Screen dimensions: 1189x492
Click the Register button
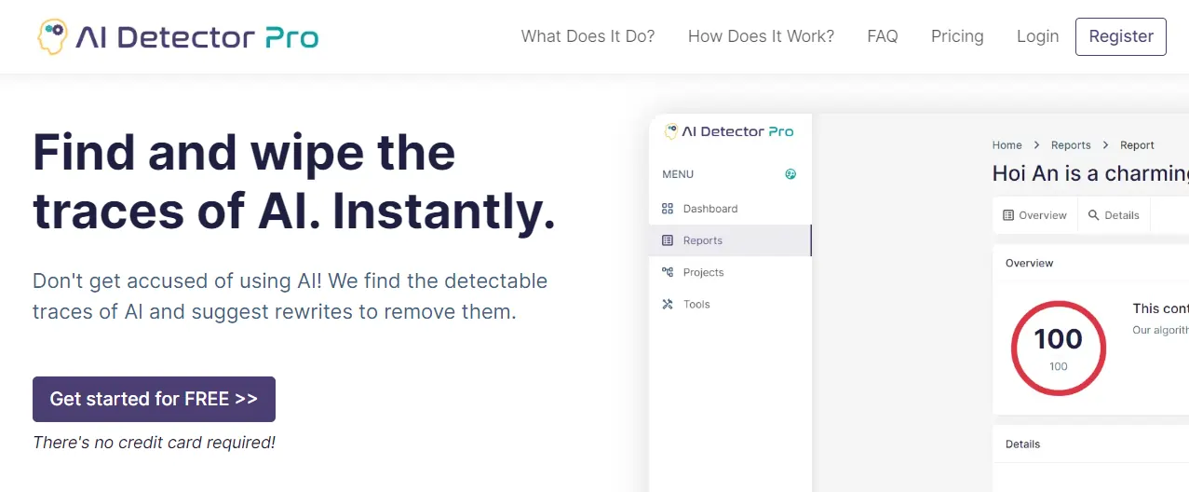click(x=1121, y=36)
